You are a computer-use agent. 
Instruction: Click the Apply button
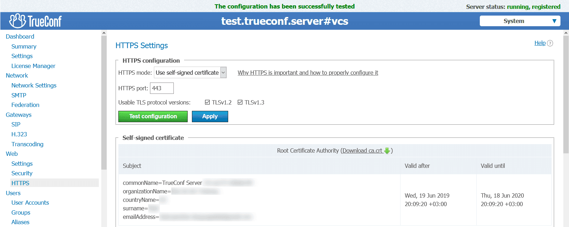pos(210,117)
